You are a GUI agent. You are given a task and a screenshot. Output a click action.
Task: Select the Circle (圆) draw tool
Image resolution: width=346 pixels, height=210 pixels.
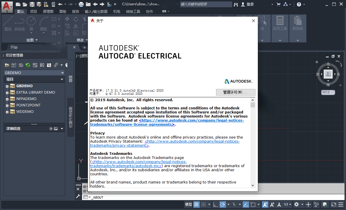[x=31, y=23]
